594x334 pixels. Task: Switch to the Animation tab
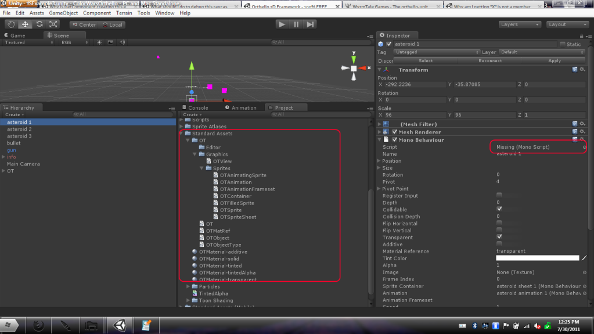240,107
